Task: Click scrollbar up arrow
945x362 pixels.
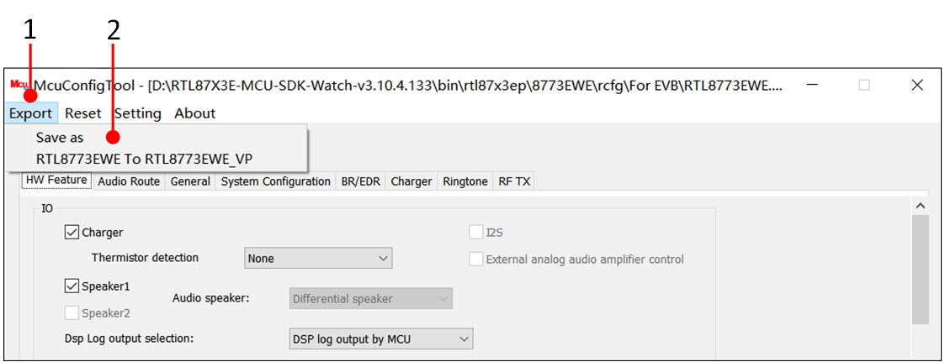Action: point(920,206)
